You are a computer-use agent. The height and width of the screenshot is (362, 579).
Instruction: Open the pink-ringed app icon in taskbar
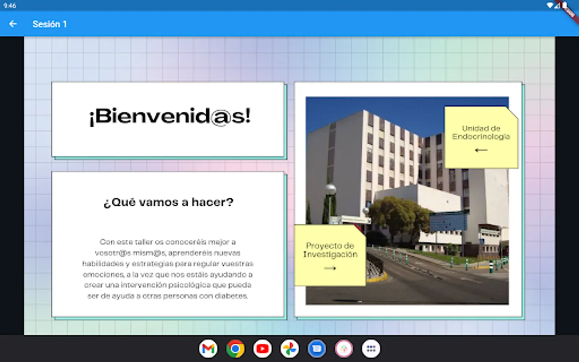(344, 349)
